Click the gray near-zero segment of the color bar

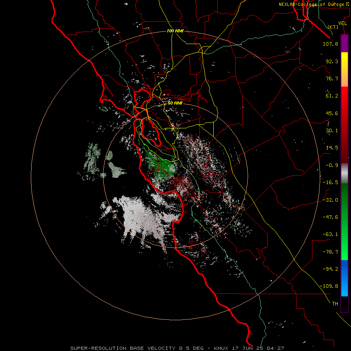(344, 174)
